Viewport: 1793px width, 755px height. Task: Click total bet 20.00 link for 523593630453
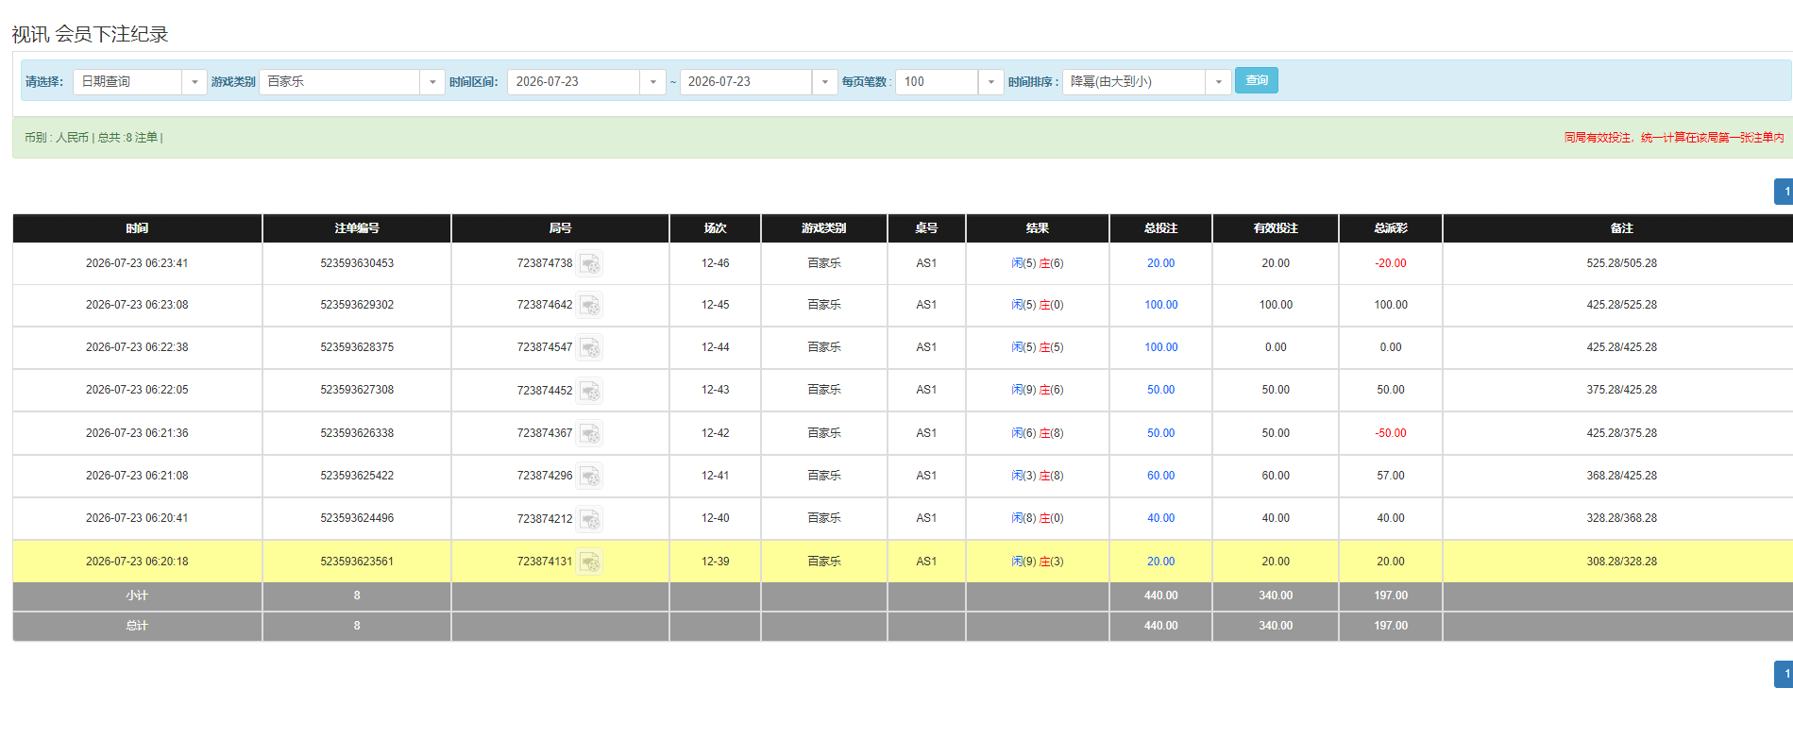click(1160, 263)
